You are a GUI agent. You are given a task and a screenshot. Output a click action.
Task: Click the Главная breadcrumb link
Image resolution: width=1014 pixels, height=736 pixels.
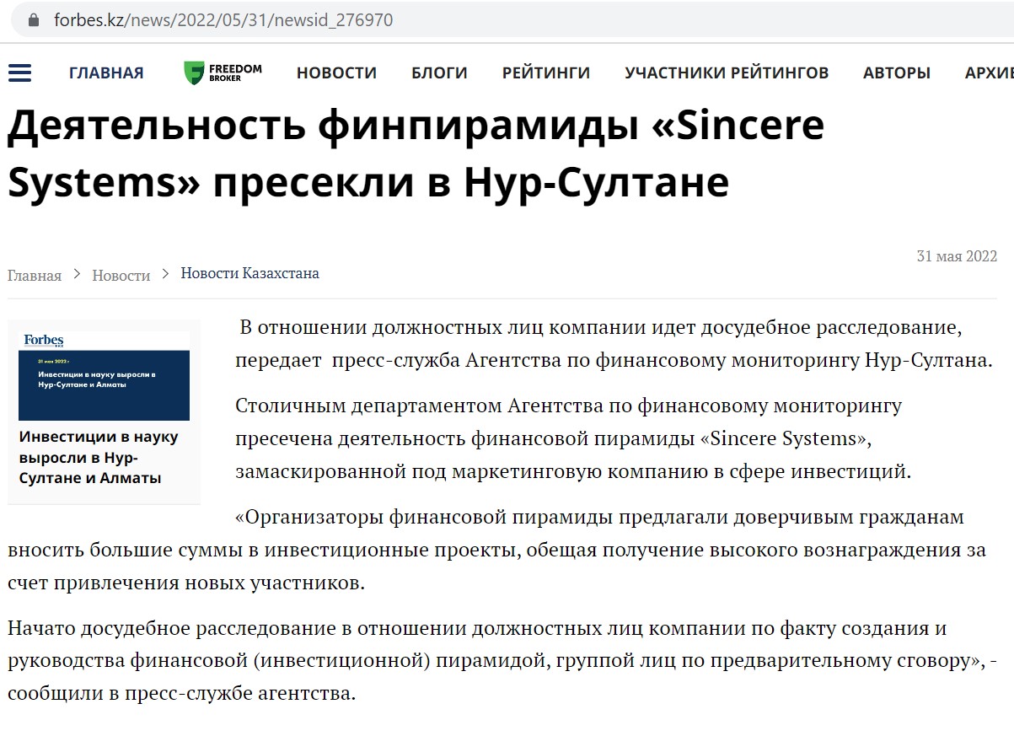pos(35,275)
